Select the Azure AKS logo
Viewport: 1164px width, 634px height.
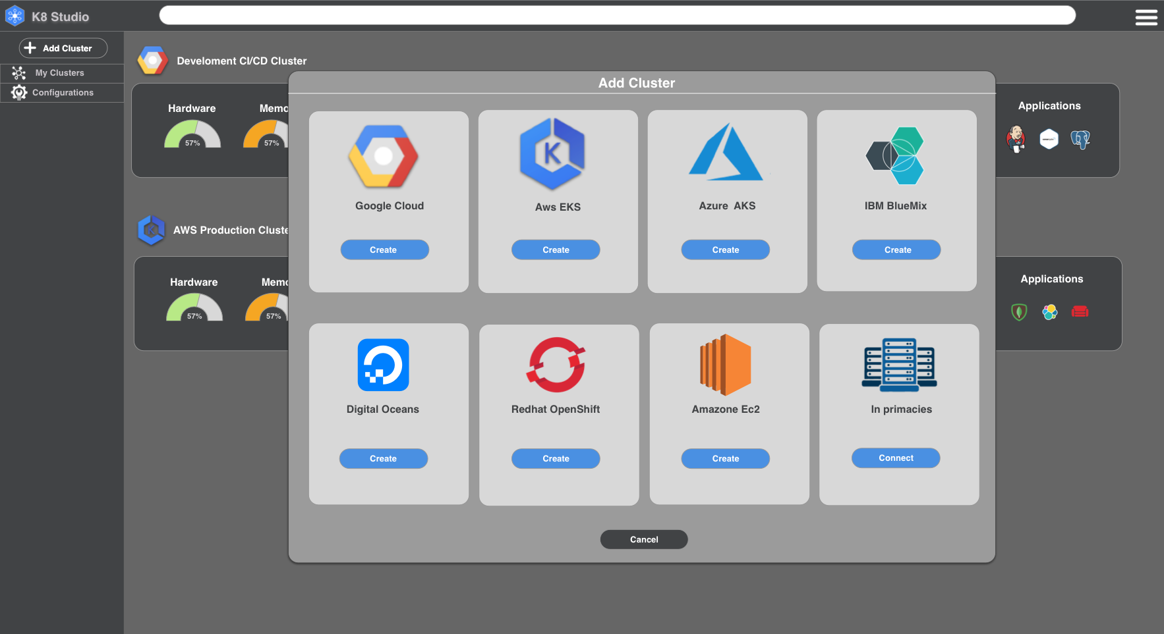(726, 152)
